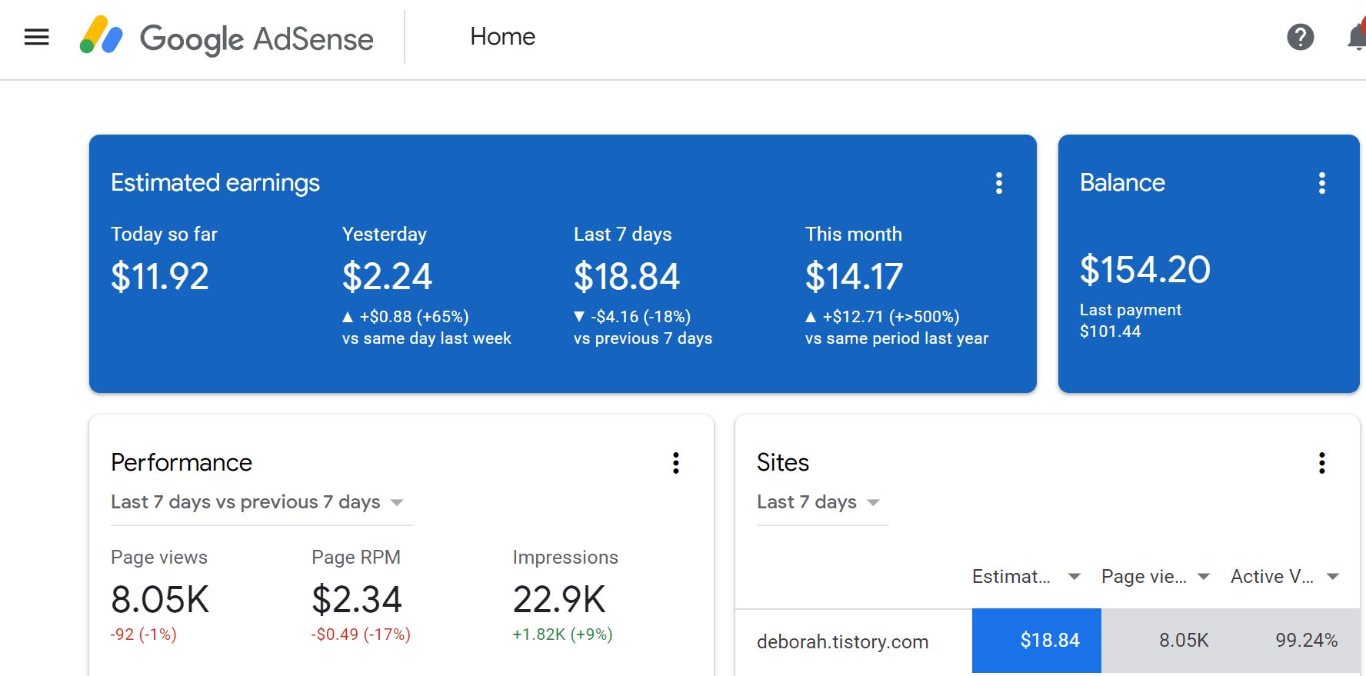This screenshot has width=1366, height=676.
Task: Open the notifications bell
Action: point(1357,37)
